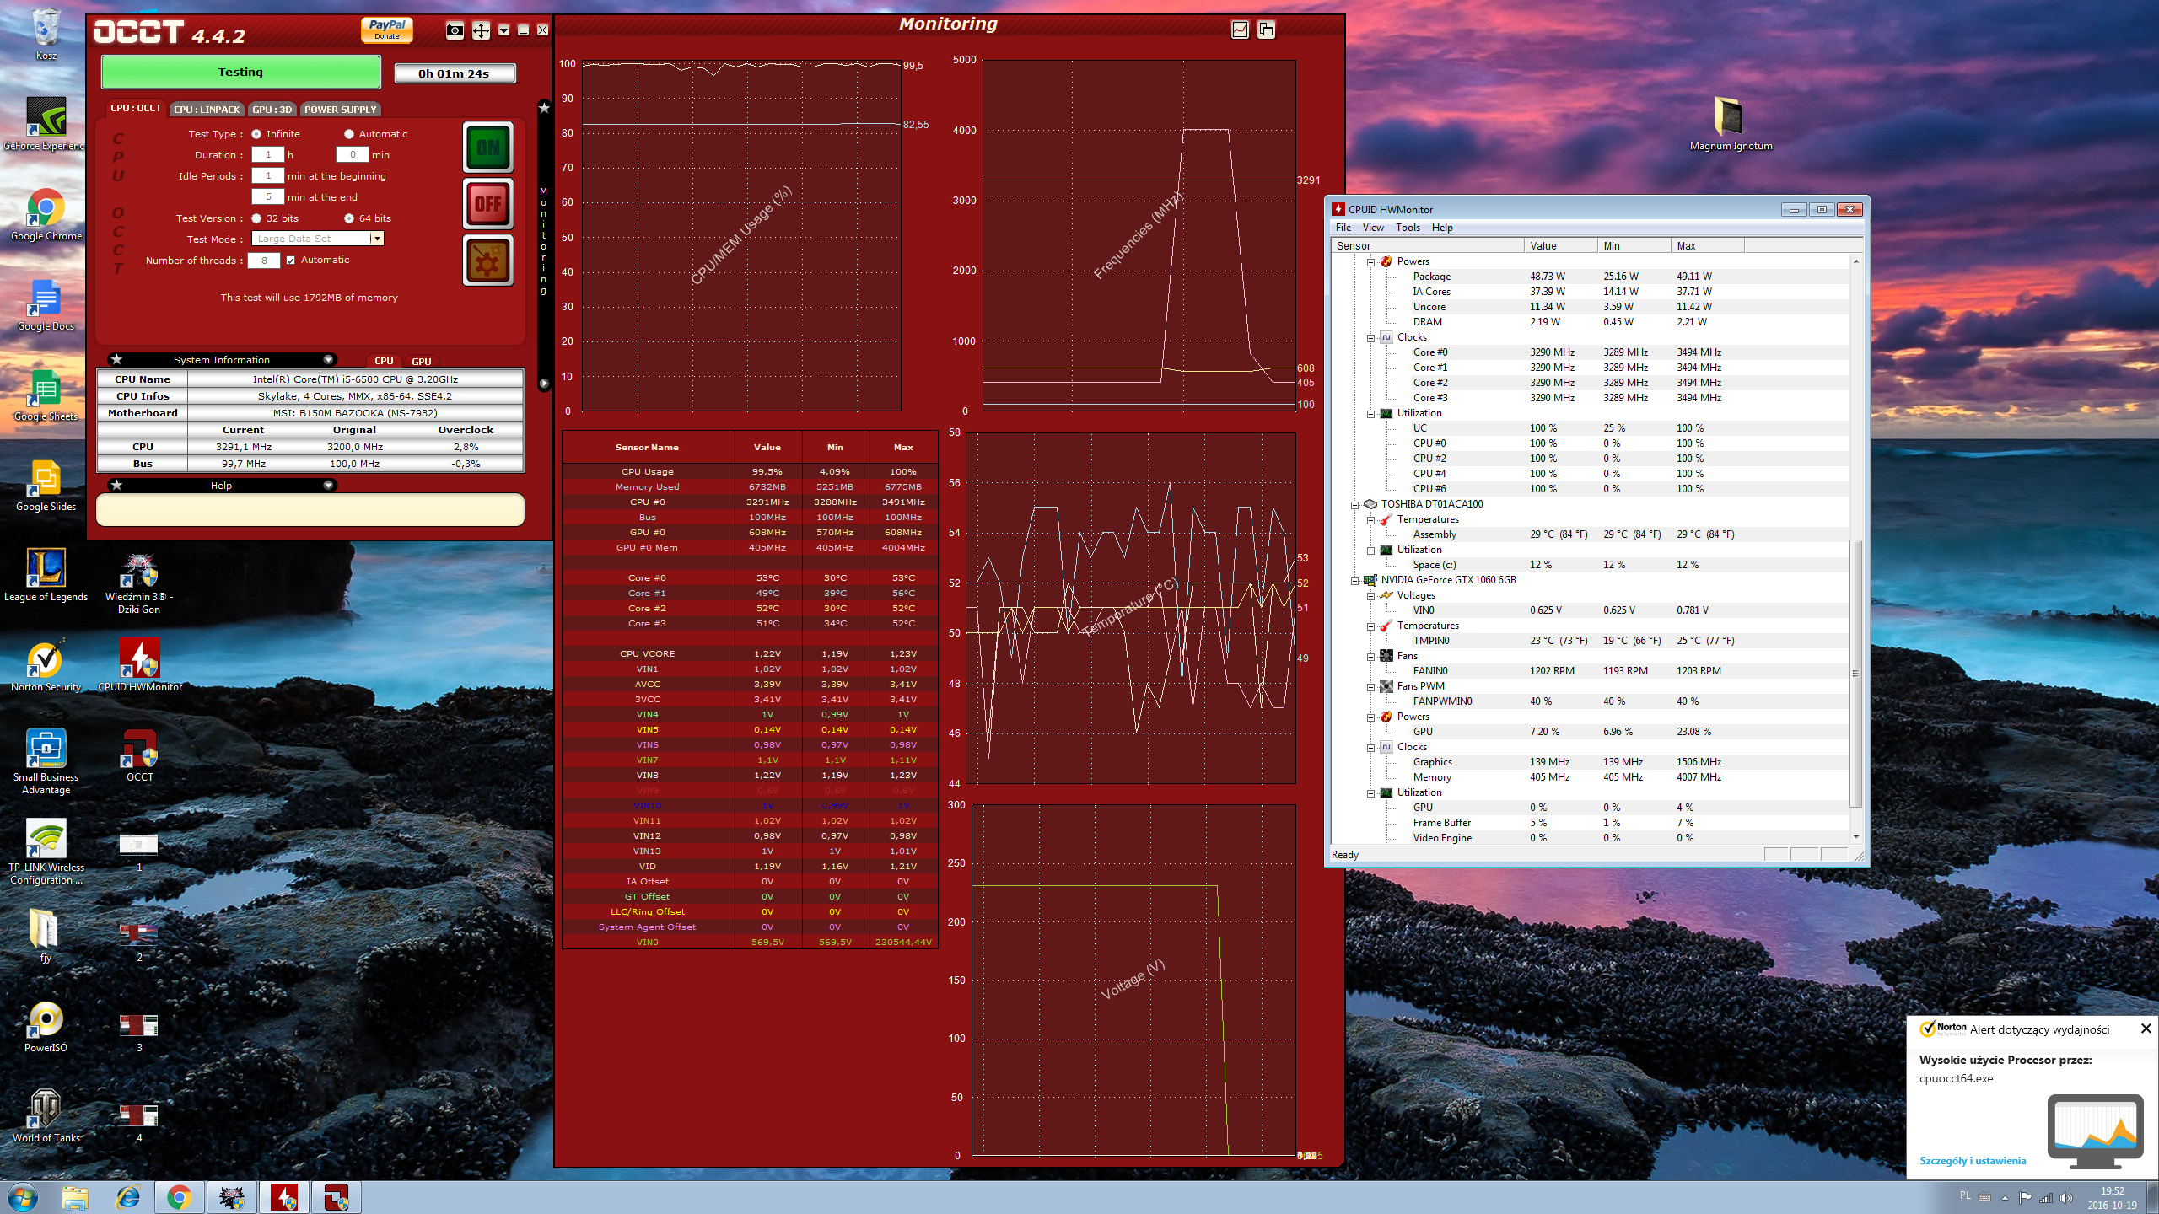Viewport: 2159px width, 1214px height.
Task: Collapse the Help section arrow in OCCT
Action: (x=328, y=485)
